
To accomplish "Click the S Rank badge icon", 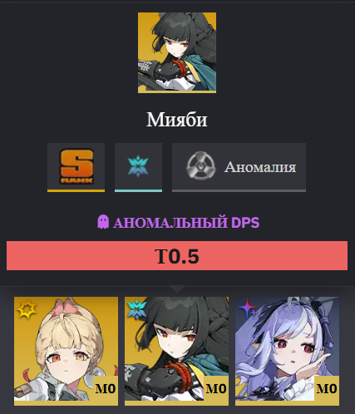I will coord(76,166).
